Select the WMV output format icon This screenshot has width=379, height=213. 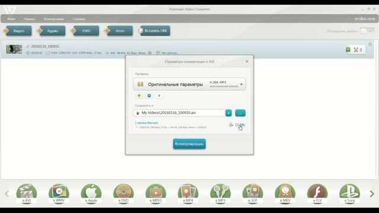(59, 193)
